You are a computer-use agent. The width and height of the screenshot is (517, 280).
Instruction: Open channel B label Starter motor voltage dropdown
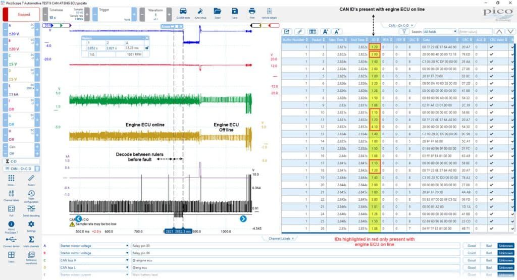click(x=94, y=253)
